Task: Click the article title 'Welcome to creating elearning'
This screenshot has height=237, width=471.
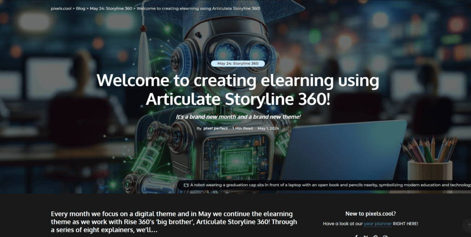Action: pos(238,90)
